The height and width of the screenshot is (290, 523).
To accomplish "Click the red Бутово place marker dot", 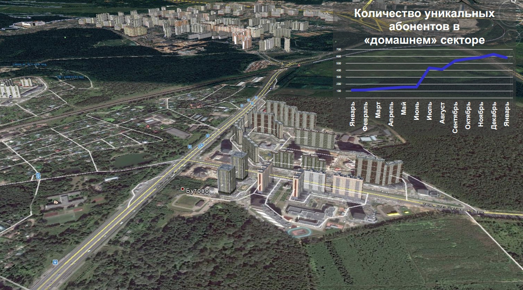I will point(183,189).
